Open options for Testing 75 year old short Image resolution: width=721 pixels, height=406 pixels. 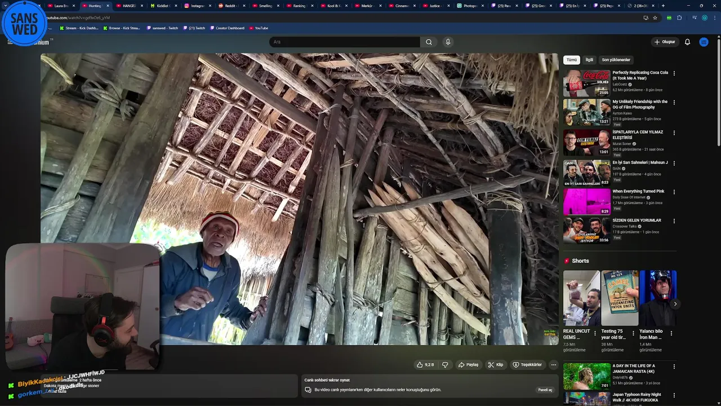[x=633, y=333]
